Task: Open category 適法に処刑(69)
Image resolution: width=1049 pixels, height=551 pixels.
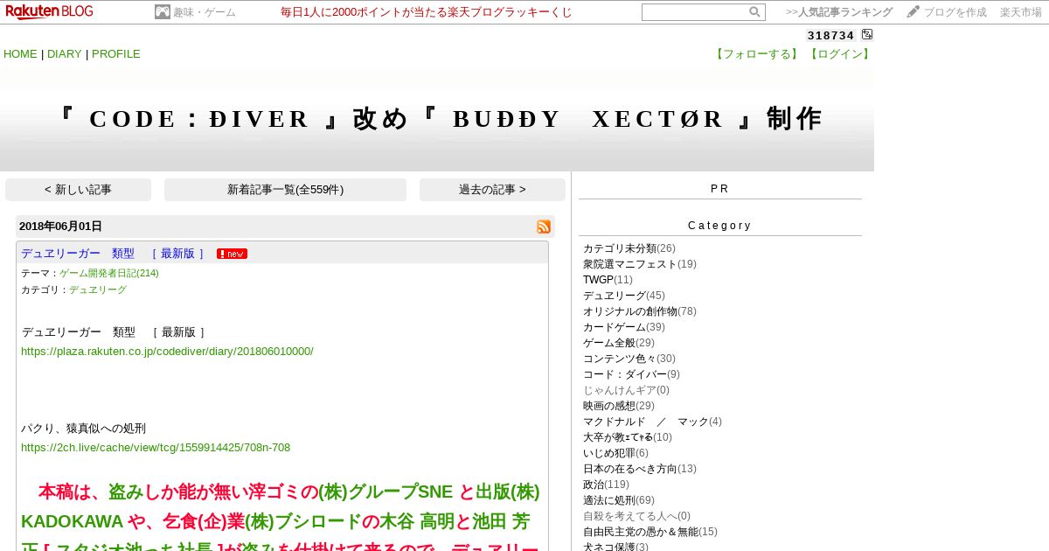Action: (x=619, y=500)
